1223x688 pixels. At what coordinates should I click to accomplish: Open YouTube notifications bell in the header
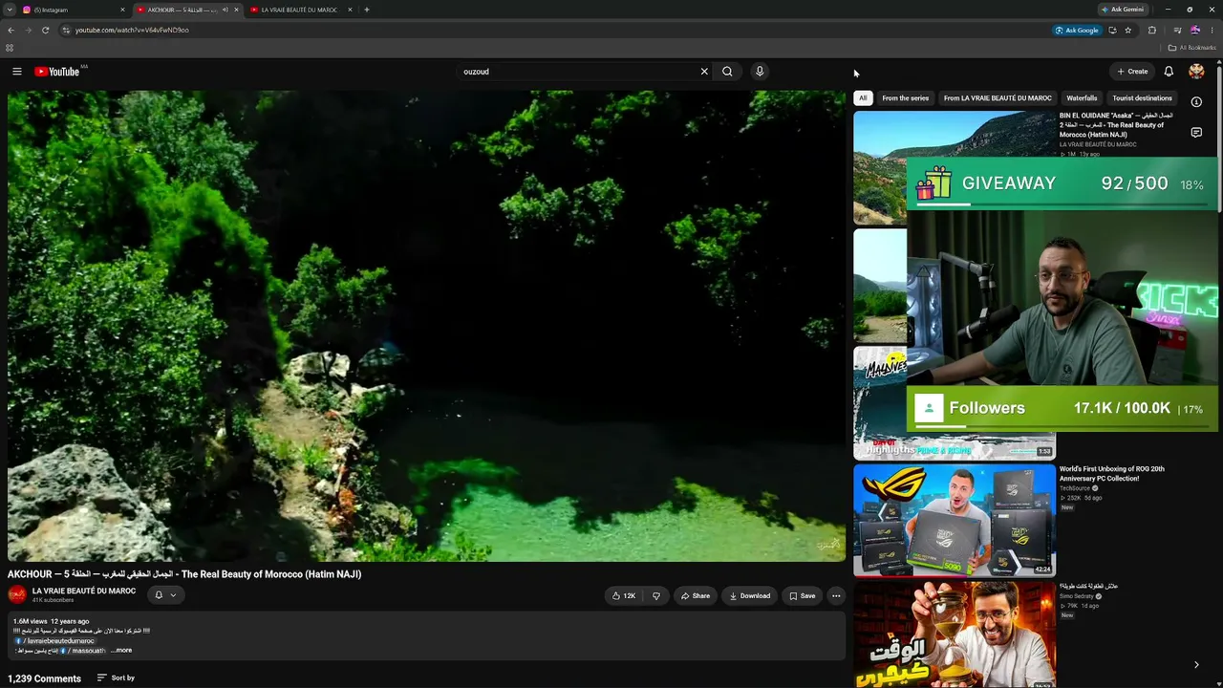[x=1168, y=72]
